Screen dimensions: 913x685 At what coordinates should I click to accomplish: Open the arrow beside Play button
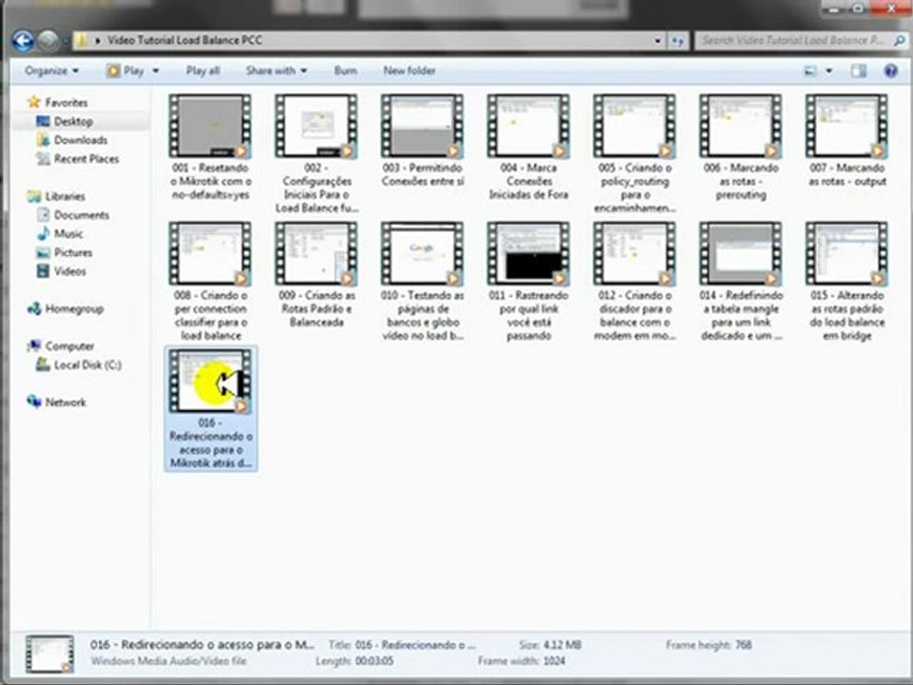(x=155, y=71)
